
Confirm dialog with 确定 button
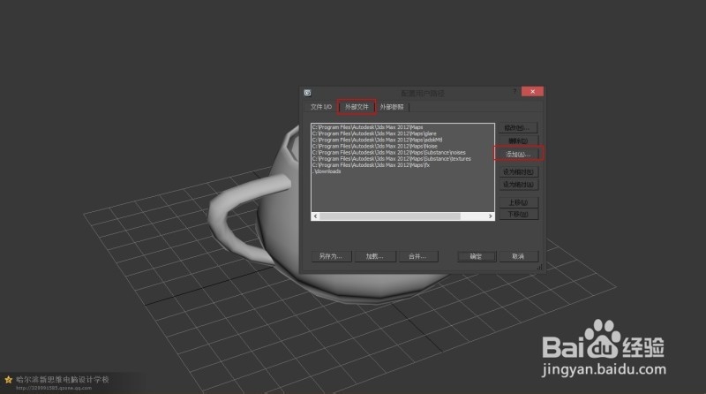tap(477, 256)
